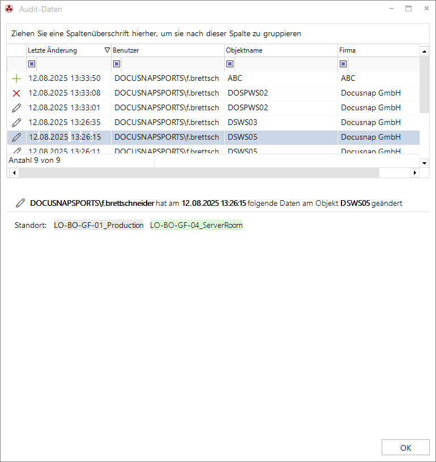Maximize the Audit-Daten window
This screenshot has height=462, width=436.
point(409,8)
